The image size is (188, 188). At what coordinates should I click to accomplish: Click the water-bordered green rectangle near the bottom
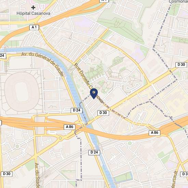coord(124,177)
